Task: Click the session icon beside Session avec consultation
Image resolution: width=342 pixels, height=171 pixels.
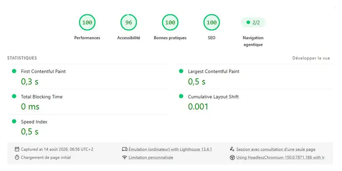Action: tap(232, 149)
